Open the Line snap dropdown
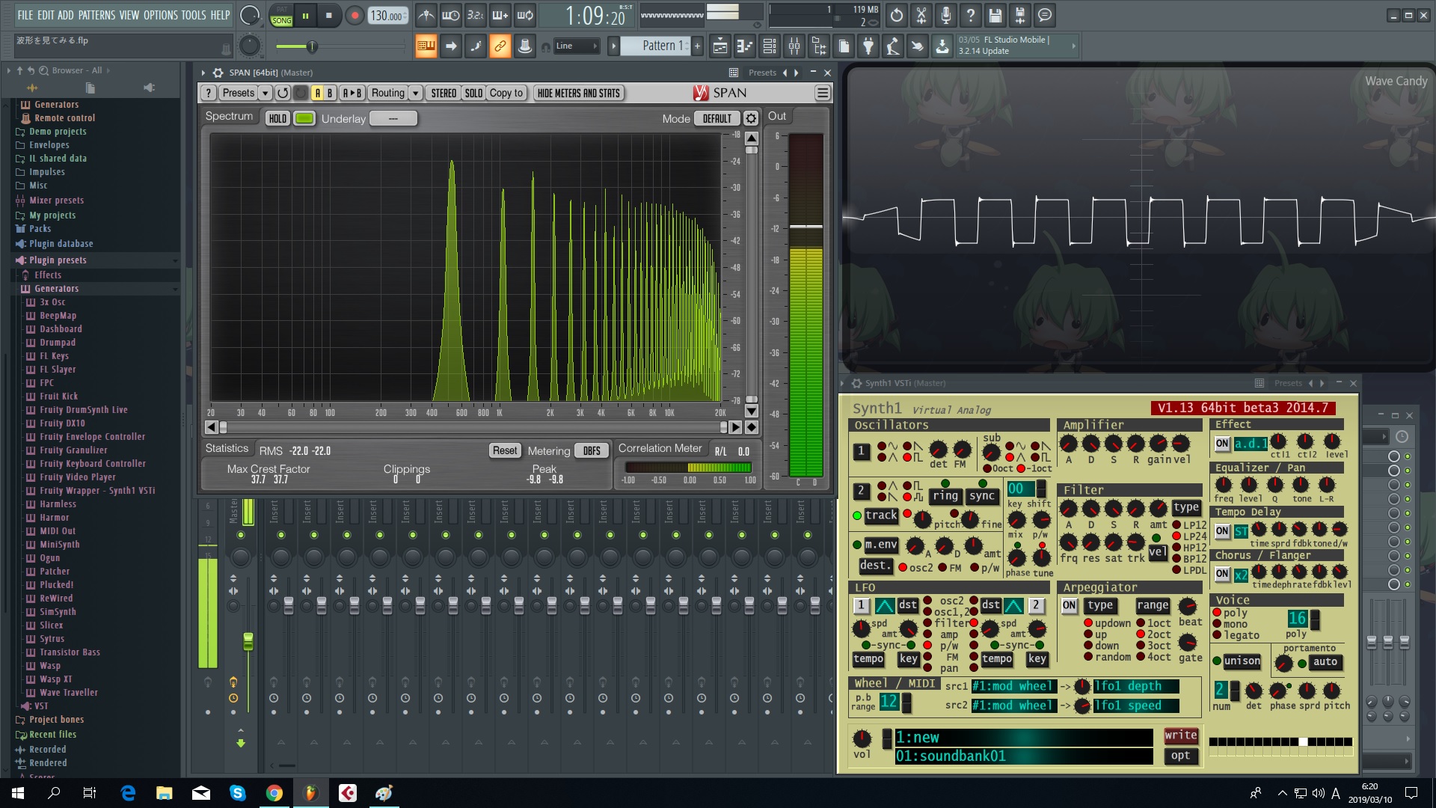The height and width of the screenshot is (808, 1436). click(x=577, y=46)
